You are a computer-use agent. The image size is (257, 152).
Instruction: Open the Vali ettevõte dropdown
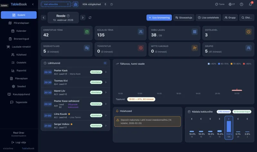(x=56, y=4)
